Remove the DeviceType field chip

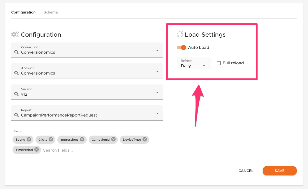145,139
